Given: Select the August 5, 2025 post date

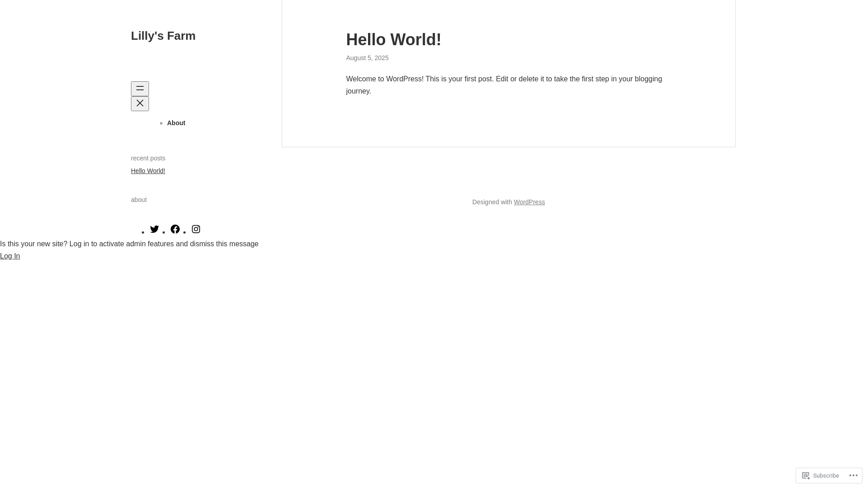Looking at the screenshot, I should tap(367, 58).
